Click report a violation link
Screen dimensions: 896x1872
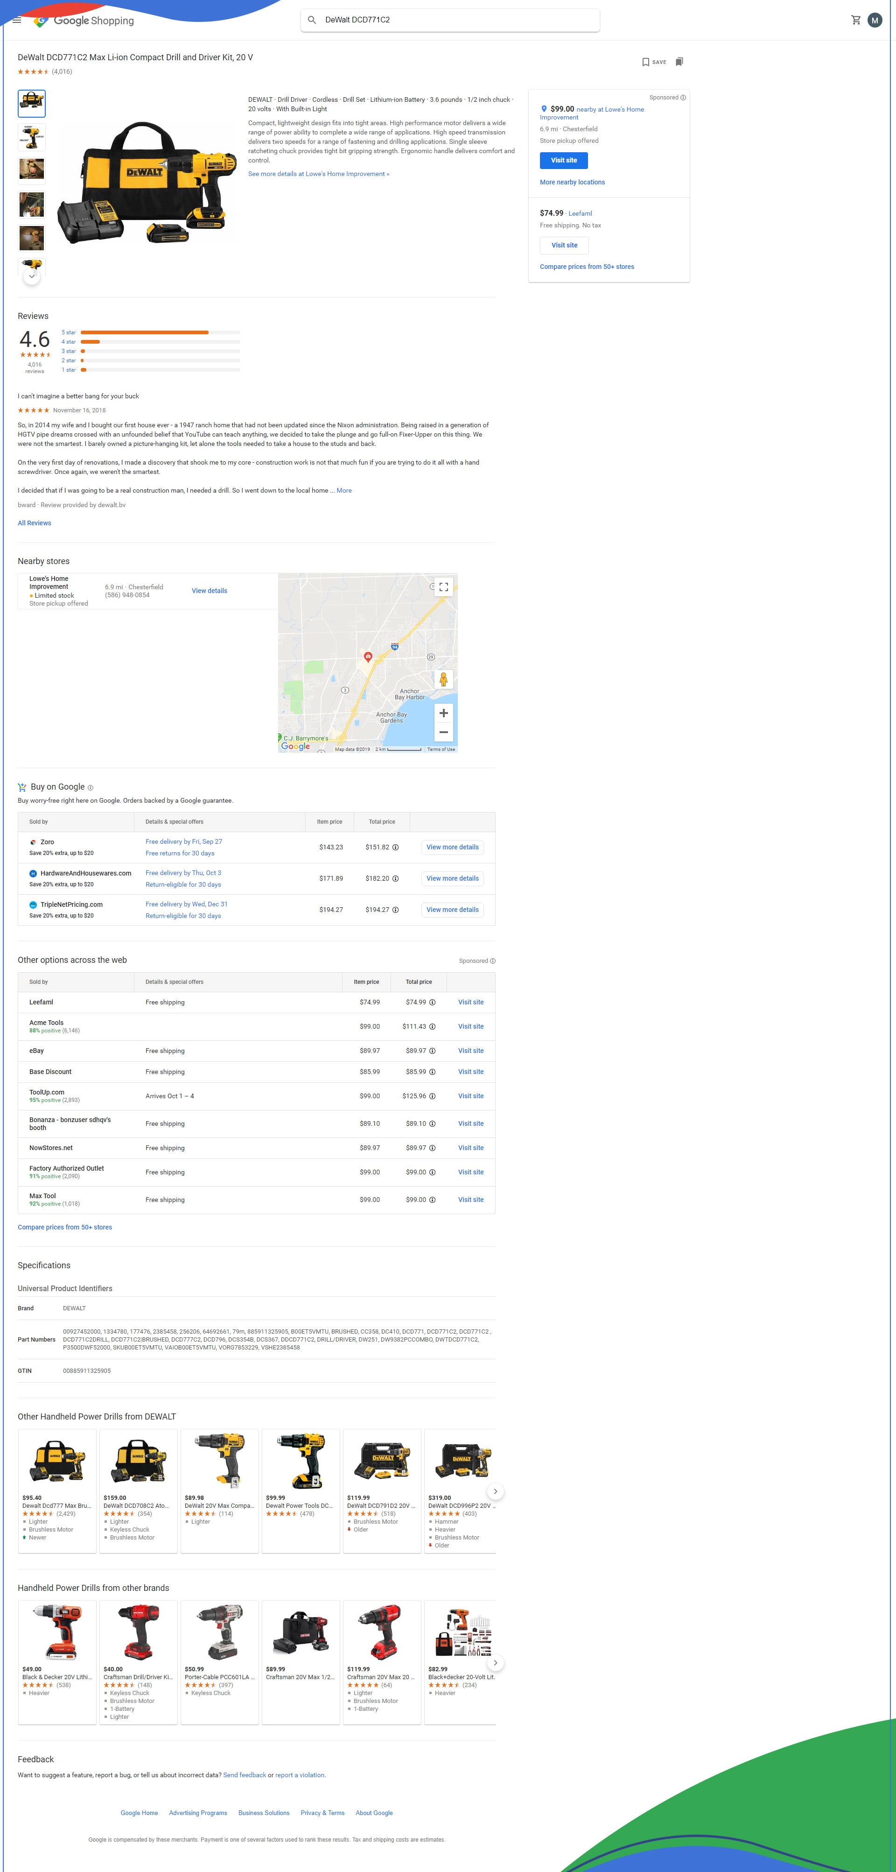300,1775
